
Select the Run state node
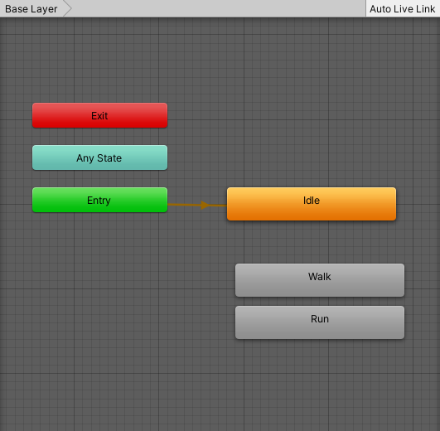[x=320, y=322]
